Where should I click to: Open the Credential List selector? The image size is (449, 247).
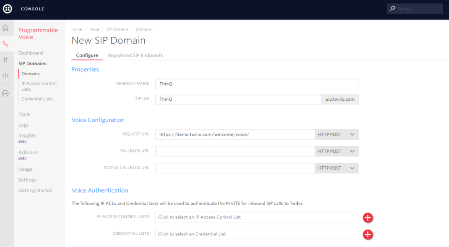[257, 234]
